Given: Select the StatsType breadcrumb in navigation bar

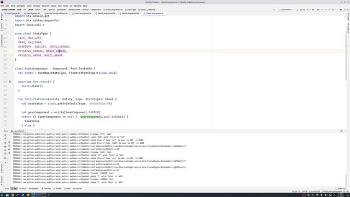Looking at the screenshot, I should click(131, 10).
